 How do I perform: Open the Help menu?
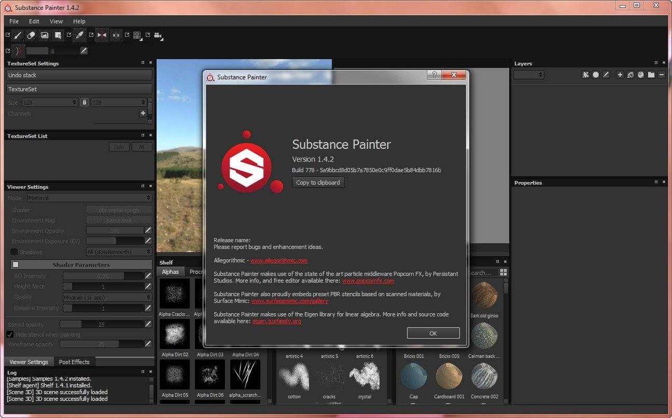click(79, 21)
